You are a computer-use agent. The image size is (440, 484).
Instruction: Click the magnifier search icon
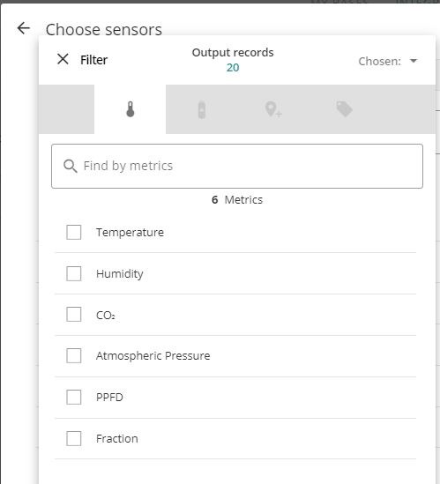pos(70,166)
